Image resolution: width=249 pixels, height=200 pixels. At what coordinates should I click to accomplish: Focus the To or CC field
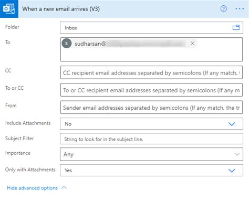(151, 90)
